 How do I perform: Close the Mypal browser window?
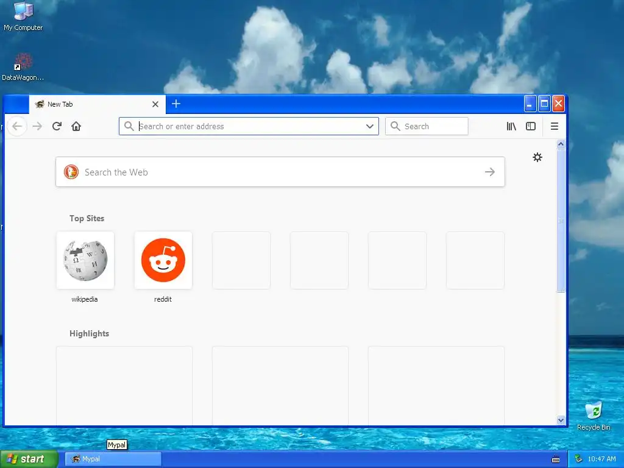click(558, 104)
